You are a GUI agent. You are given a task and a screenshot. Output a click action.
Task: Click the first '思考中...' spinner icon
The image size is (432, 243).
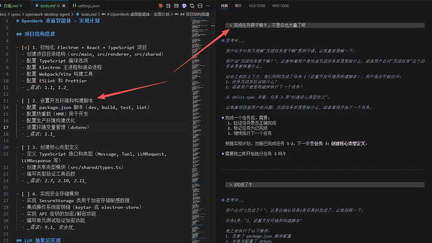[223, 41]
